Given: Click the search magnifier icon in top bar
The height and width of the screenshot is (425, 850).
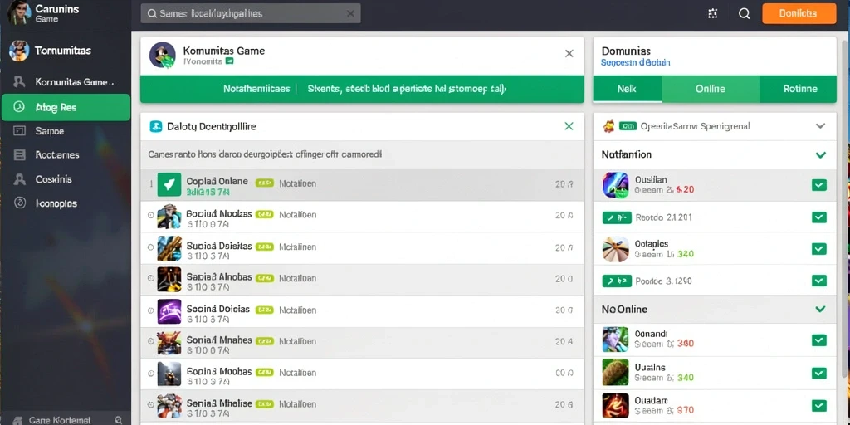Looking at the screenshot, I should click(745, 14).
